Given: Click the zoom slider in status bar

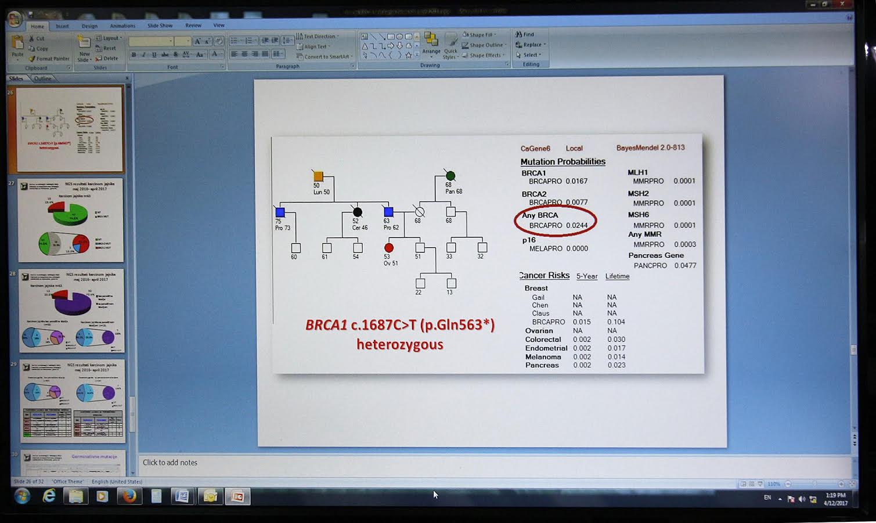Looking at the screenshot, I should pos(815,484).
